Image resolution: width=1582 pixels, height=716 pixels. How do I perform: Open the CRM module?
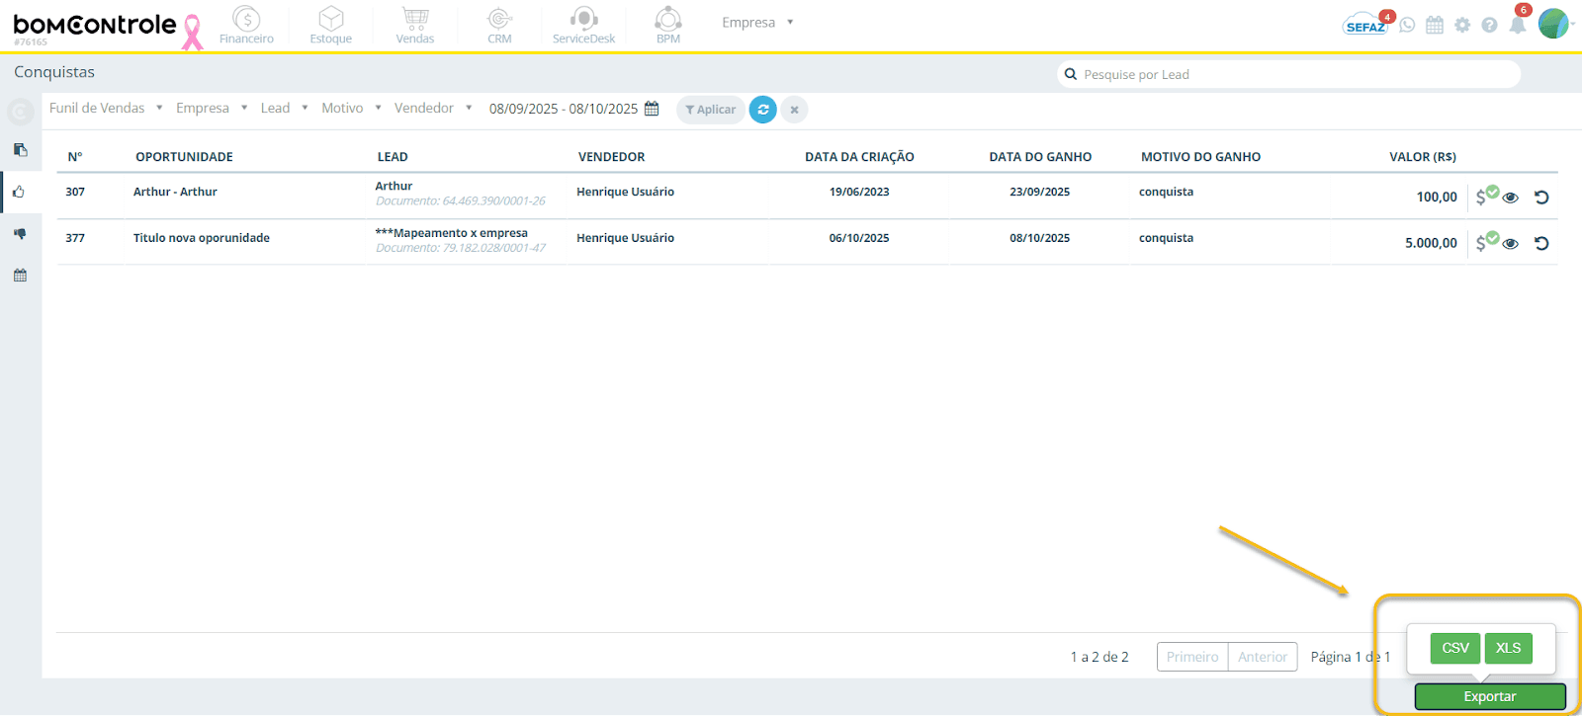pos(499,25)
